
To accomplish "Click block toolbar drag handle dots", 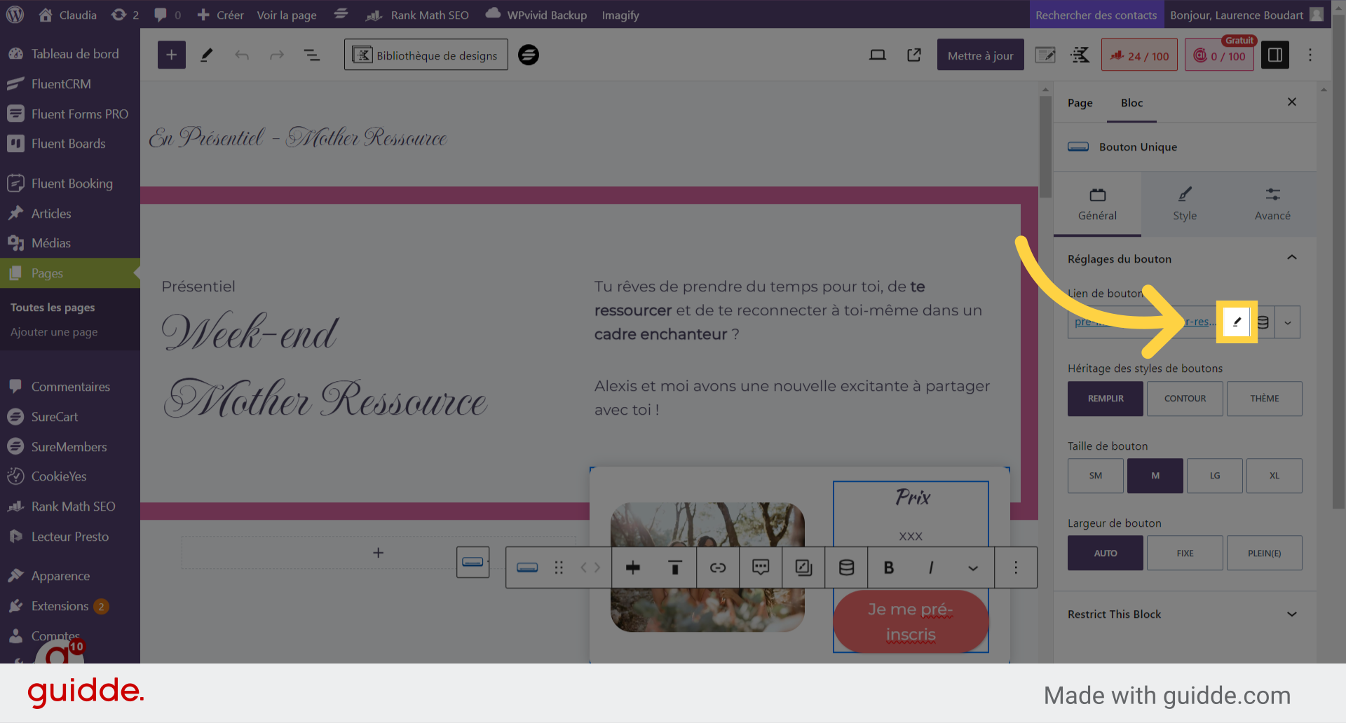I will click(559, 567).
